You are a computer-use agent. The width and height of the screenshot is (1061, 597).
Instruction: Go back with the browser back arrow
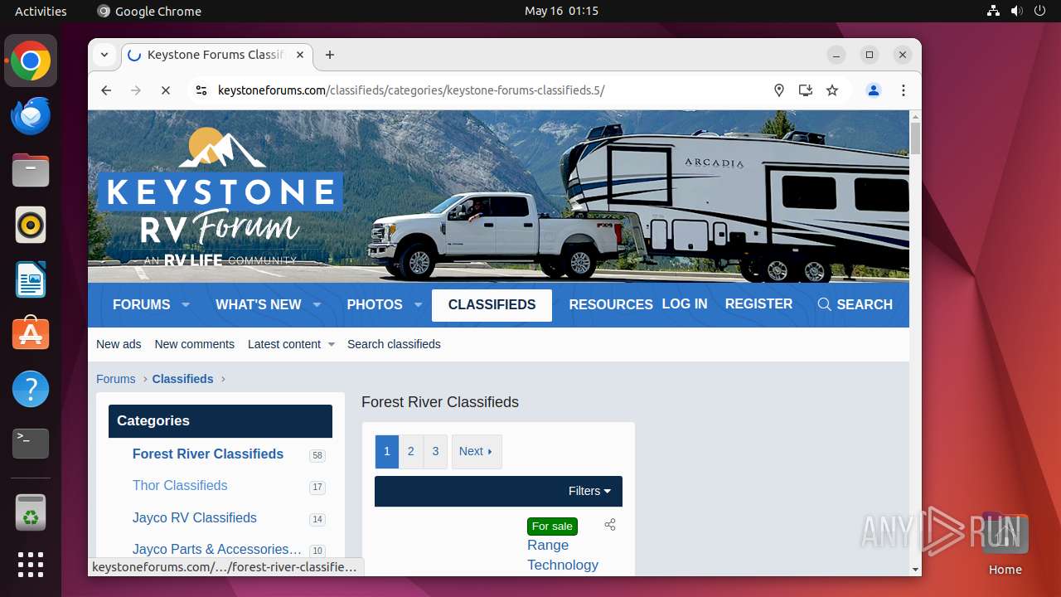click(x=106, y=90)
